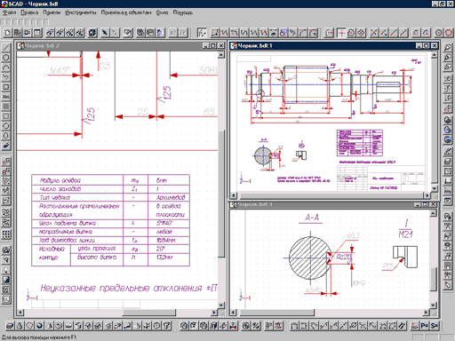This screenshot has width=455, height=341.
Task: Click the camera icon in left toolbar
Action: (x=6, y=250)
